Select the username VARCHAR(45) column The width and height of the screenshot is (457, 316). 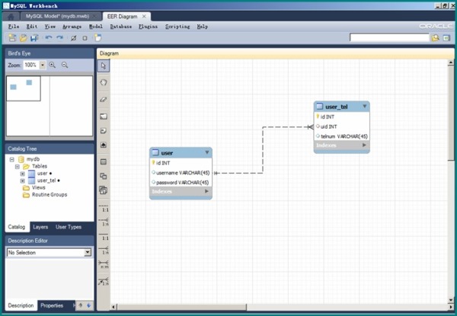point(181,173)
